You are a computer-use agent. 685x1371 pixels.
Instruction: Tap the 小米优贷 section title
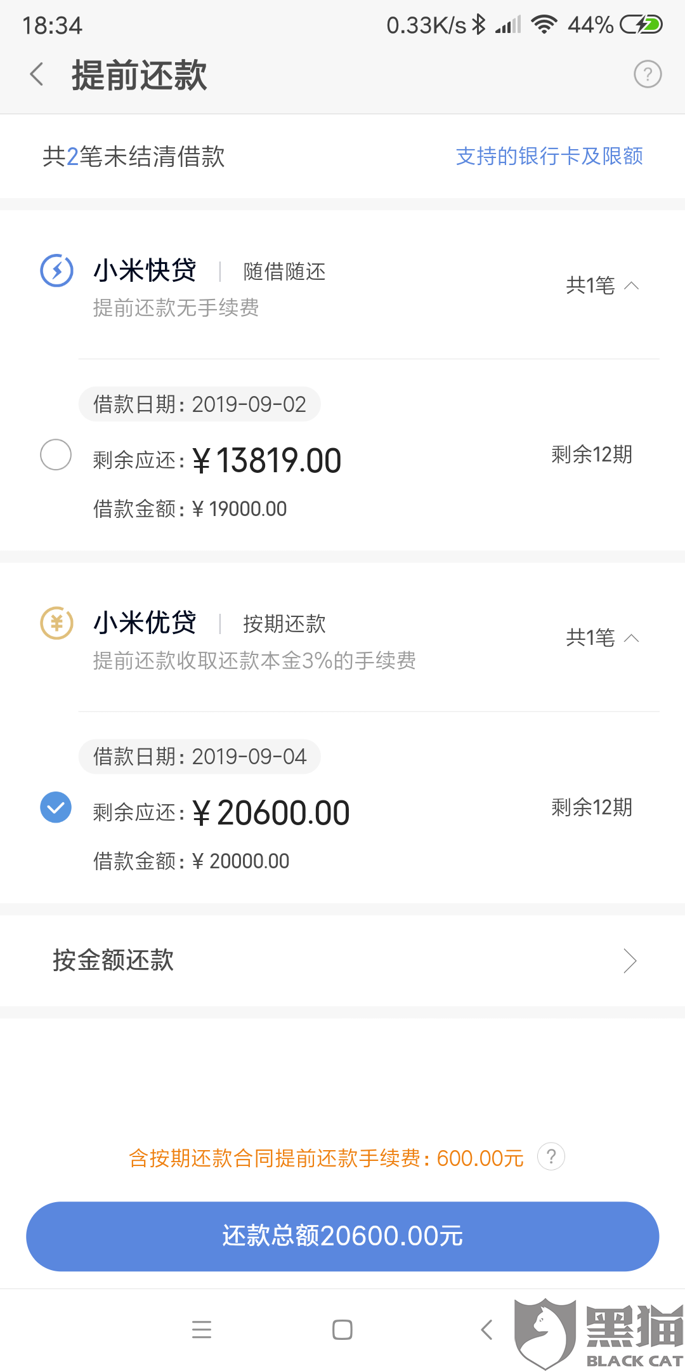click(145, 623)
